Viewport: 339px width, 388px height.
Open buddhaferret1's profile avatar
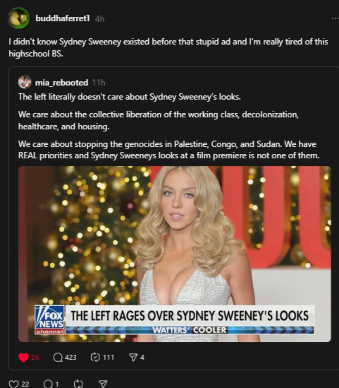(x=19, y=18)
